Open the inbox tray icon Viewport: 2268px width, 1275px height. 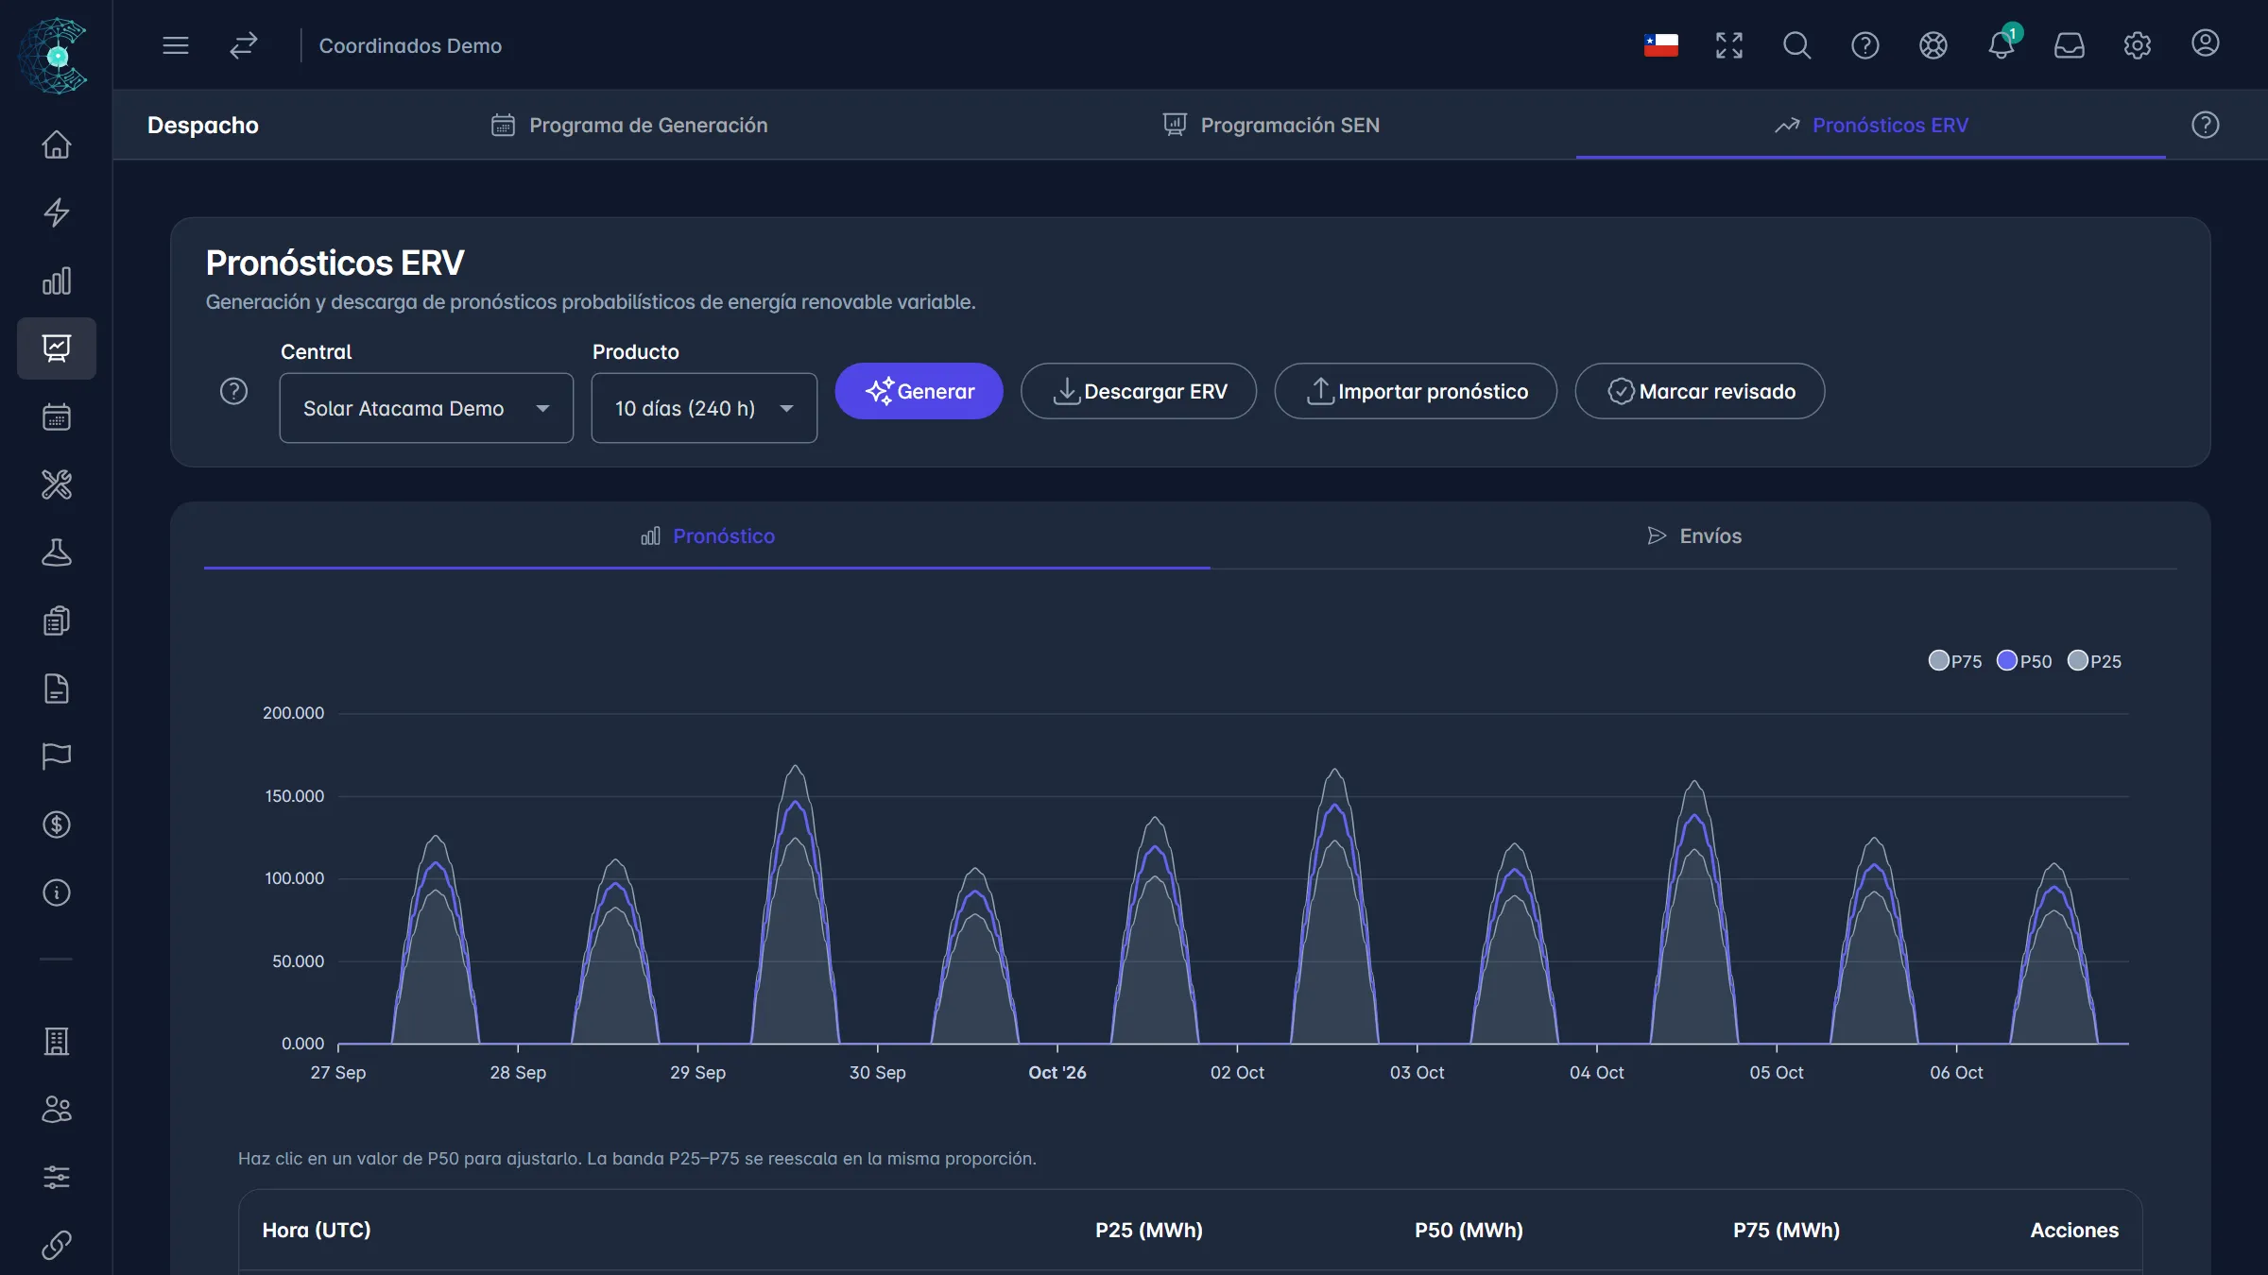click(x=2069, y=45)
